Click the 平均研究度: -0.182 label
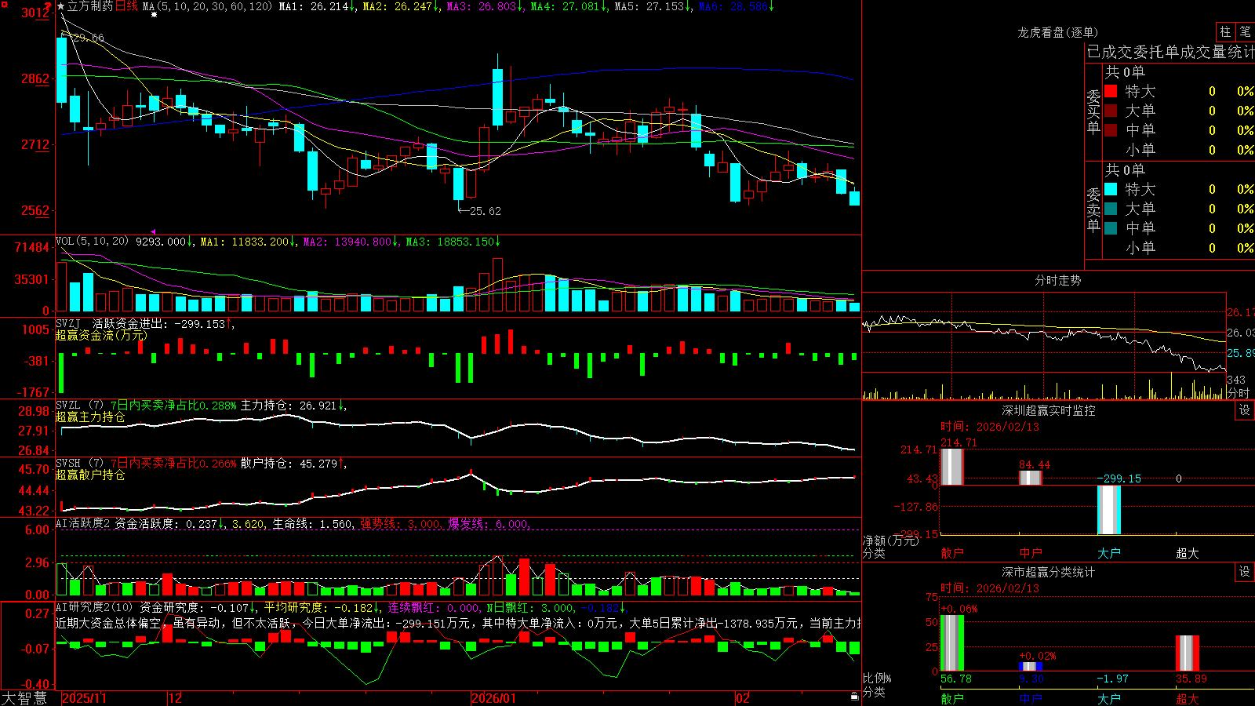 (x=318, y=608)
